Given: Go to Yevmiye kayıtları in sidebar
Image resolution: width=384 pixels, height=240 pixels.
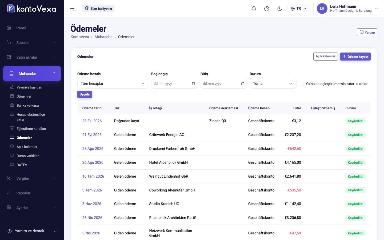Looking at the screenshot, I should tap(29, 87).
